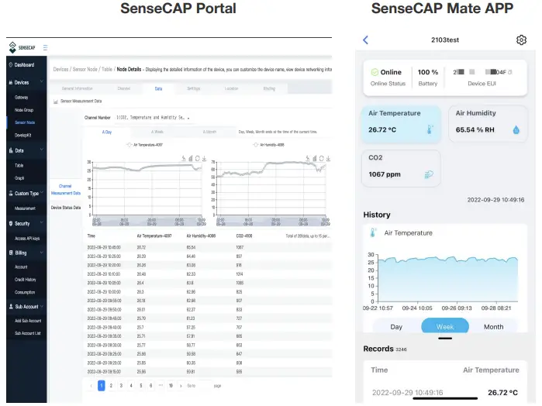Image resolution: width=542 pixels, height=406 pixels.
Task: Switch to General Information tab
Action: pyautogui.click(x=77, y=88)
